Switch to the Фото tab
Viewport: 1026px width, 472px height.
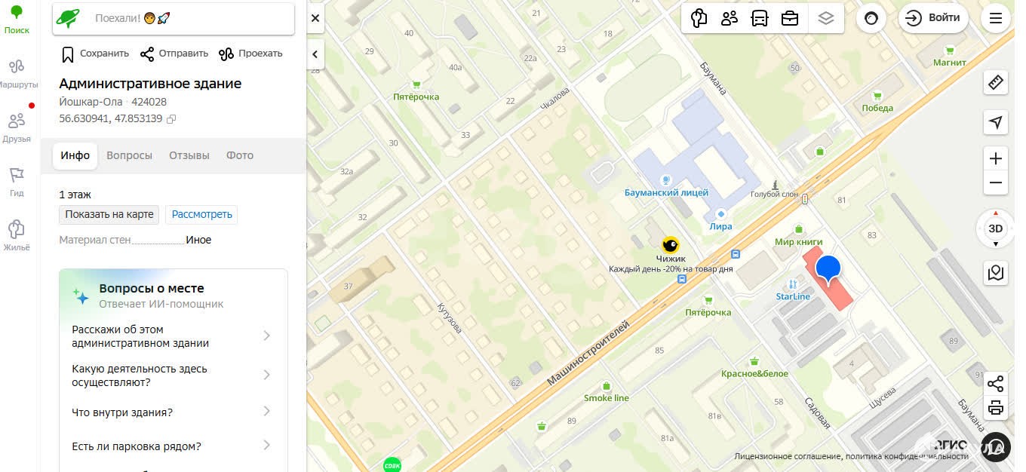click(240, 155)
